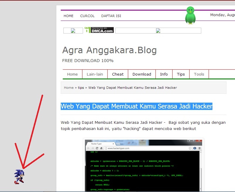Select the Download navigation tab
The height and width of the screenshot is (192, 235).
(142, 74)
